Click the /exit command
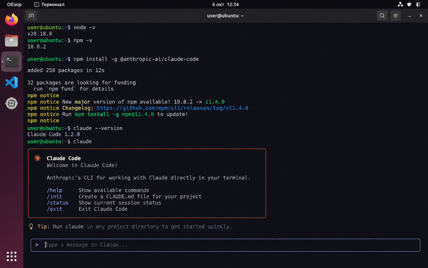428x268 pixels. pyautogui.click(x=55, y=209)
